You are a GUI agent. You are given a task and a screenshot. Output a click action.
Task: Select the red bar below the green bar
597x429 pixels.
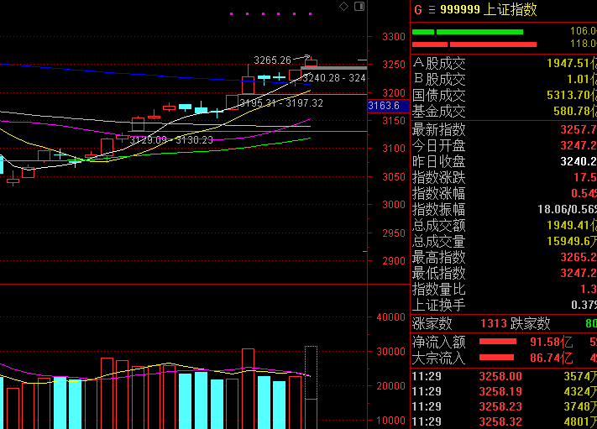coord(474,44)
